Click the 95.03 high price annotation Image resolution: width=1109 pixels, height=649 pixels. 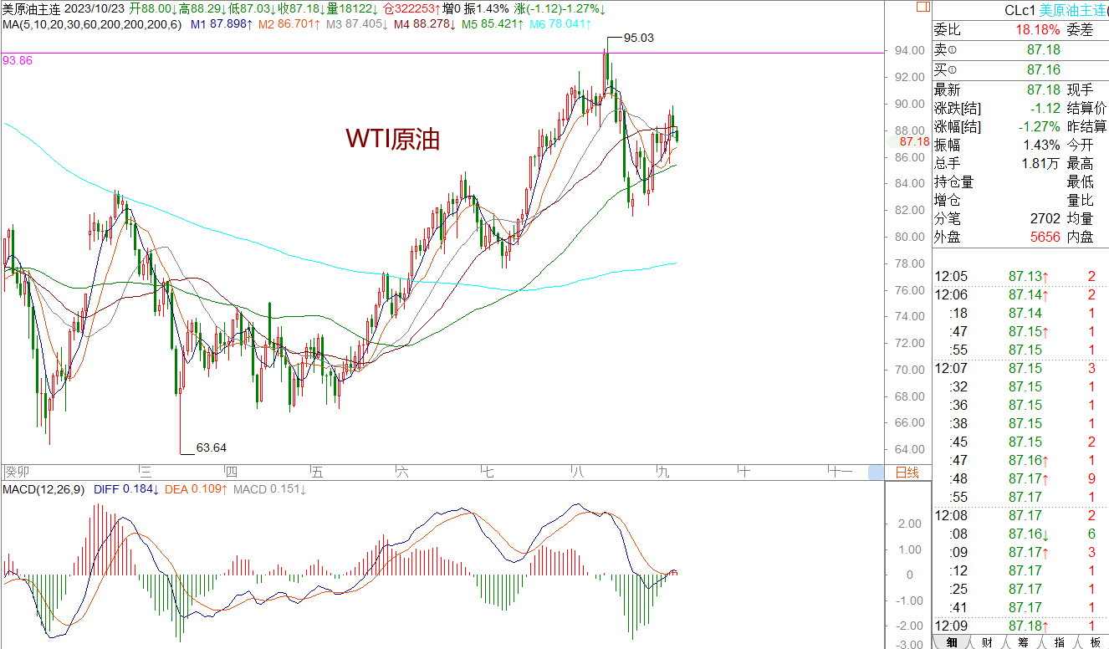point(639,38)
